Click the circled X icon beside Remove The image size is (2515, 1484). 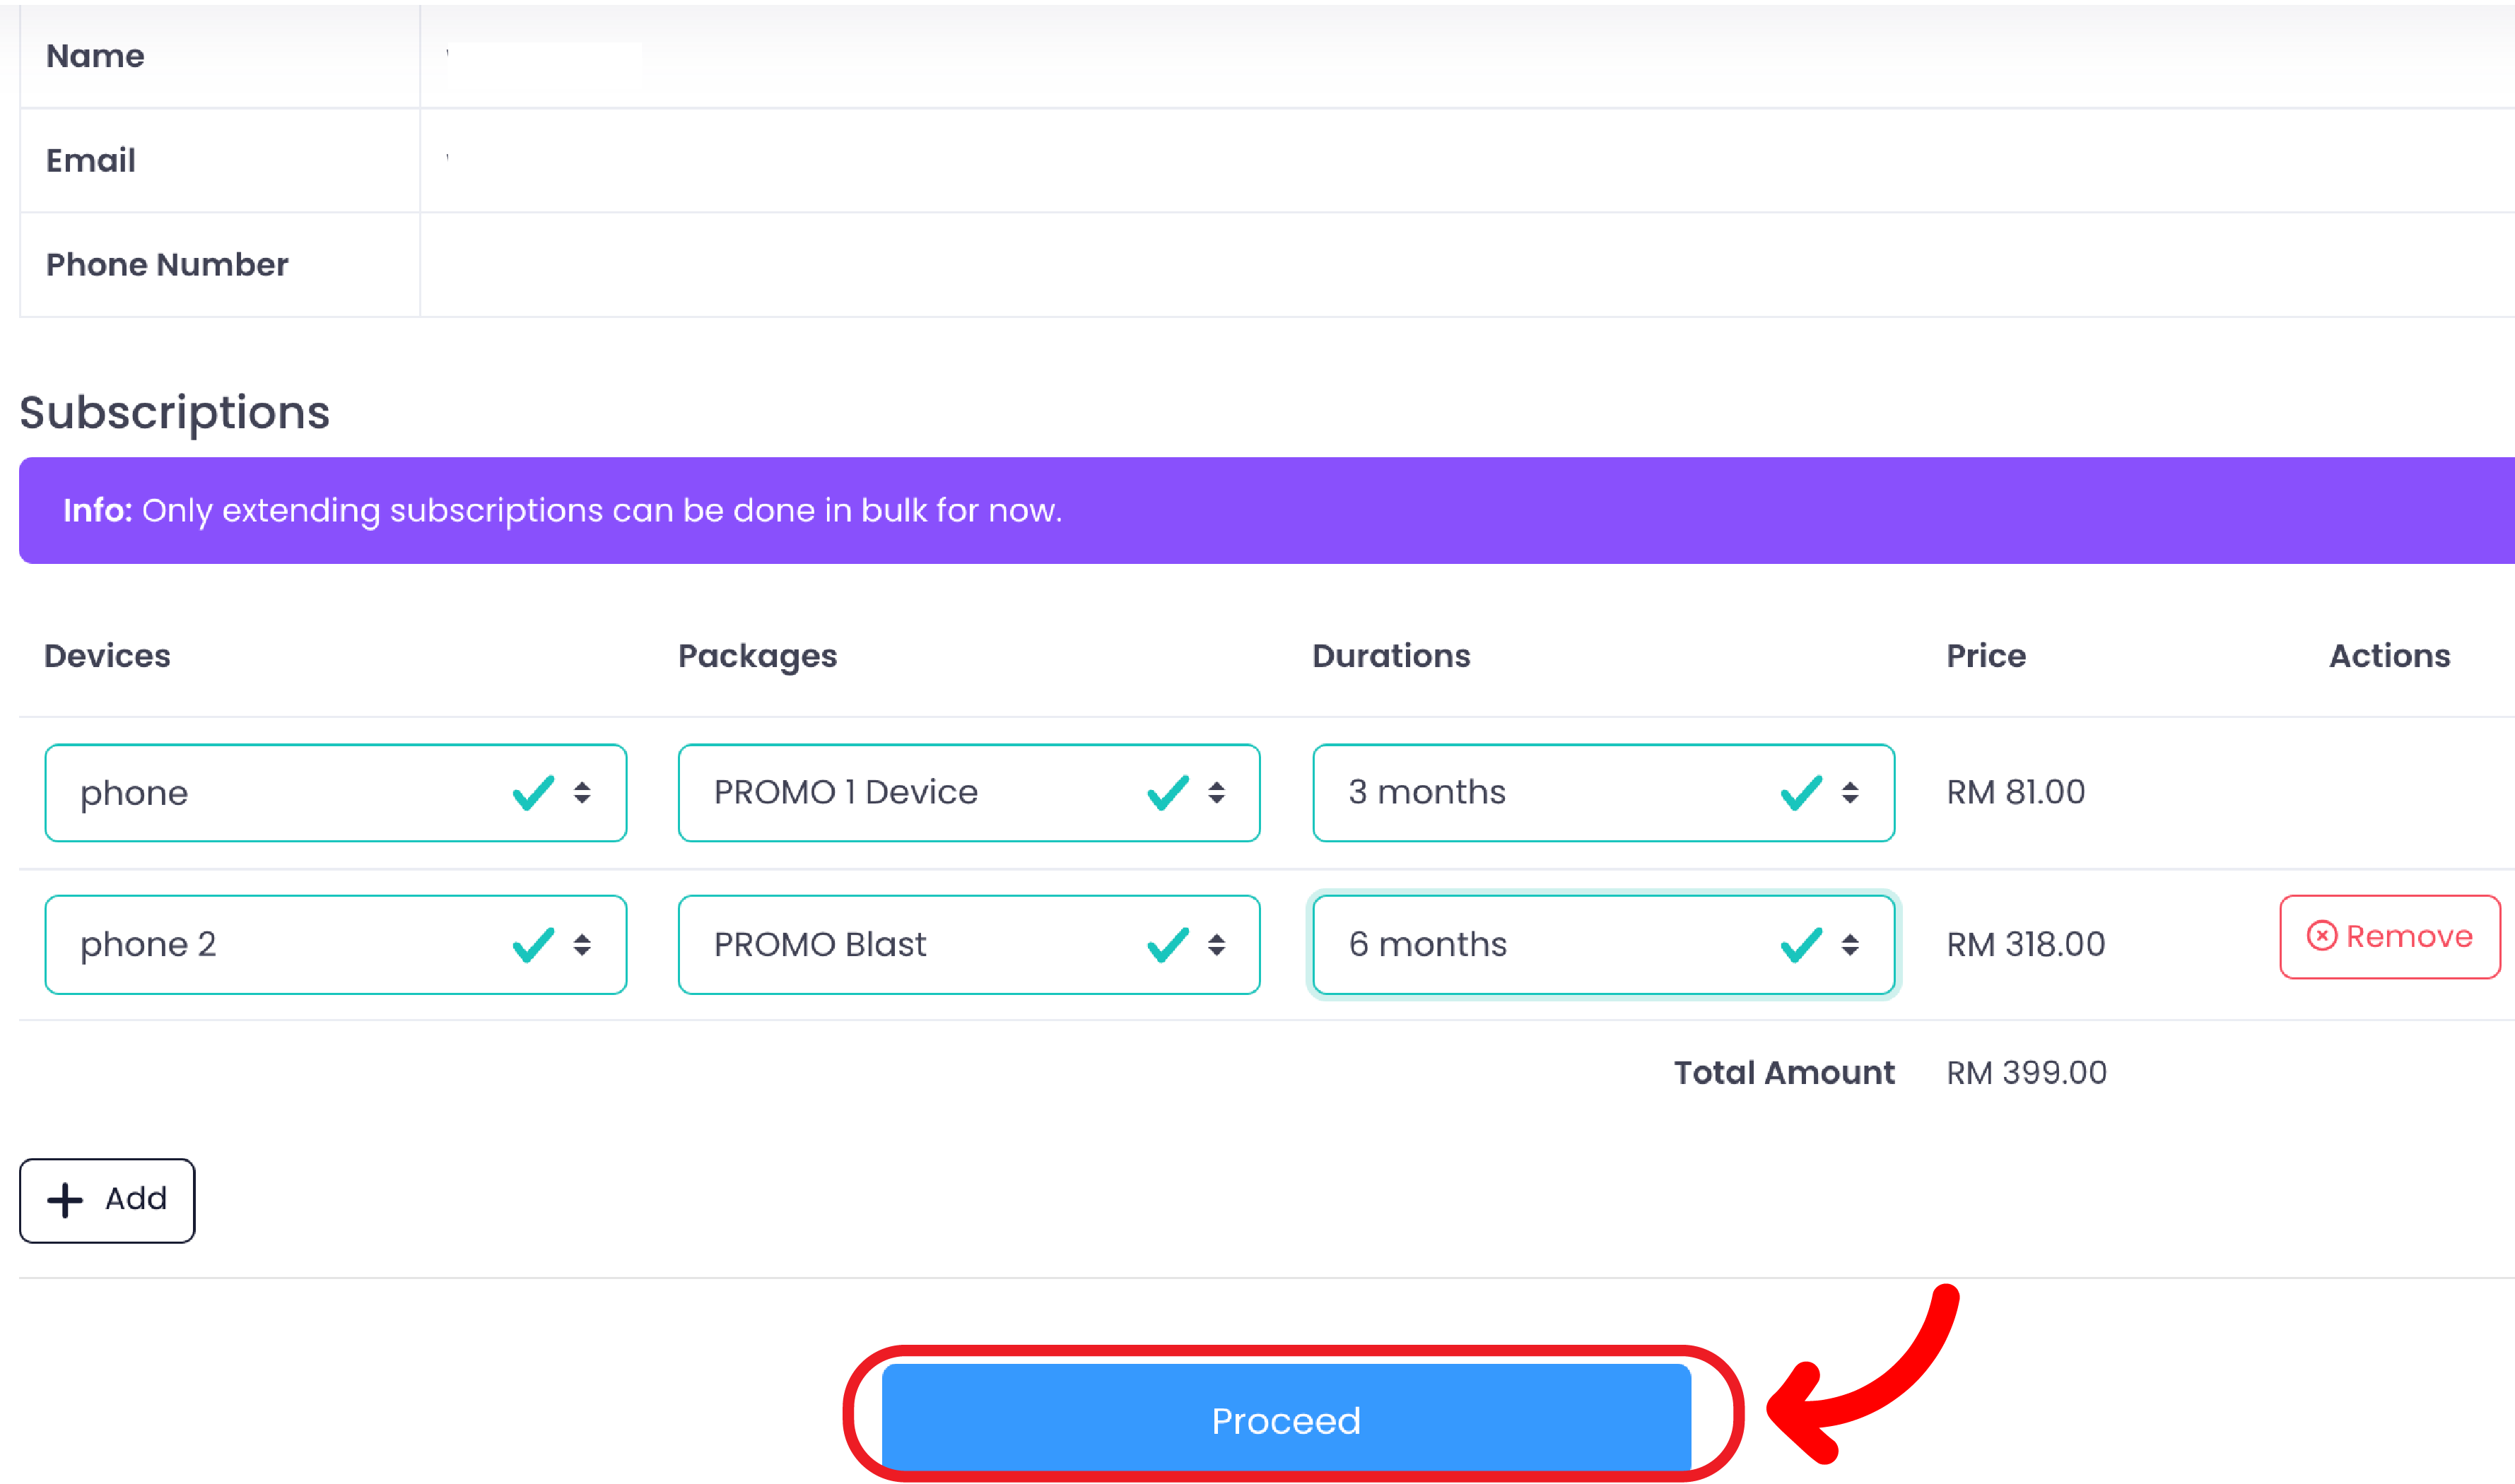(2321, 936)
